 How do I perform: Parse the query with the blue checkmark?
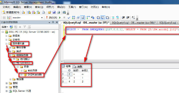69,18
